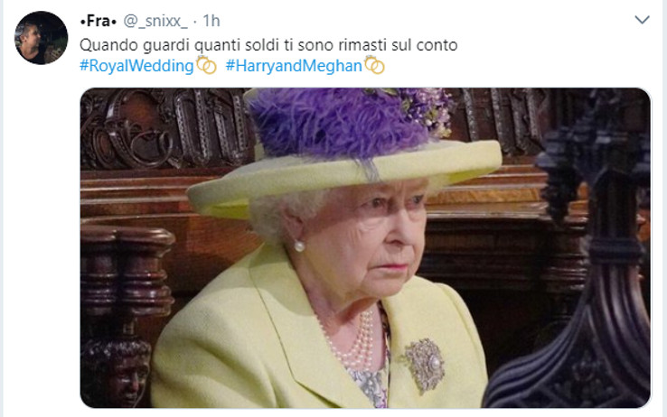Screen dimensions: 667x417
Task: Click the tweet text starting with Quando guardi
Action: coord(268,45)
